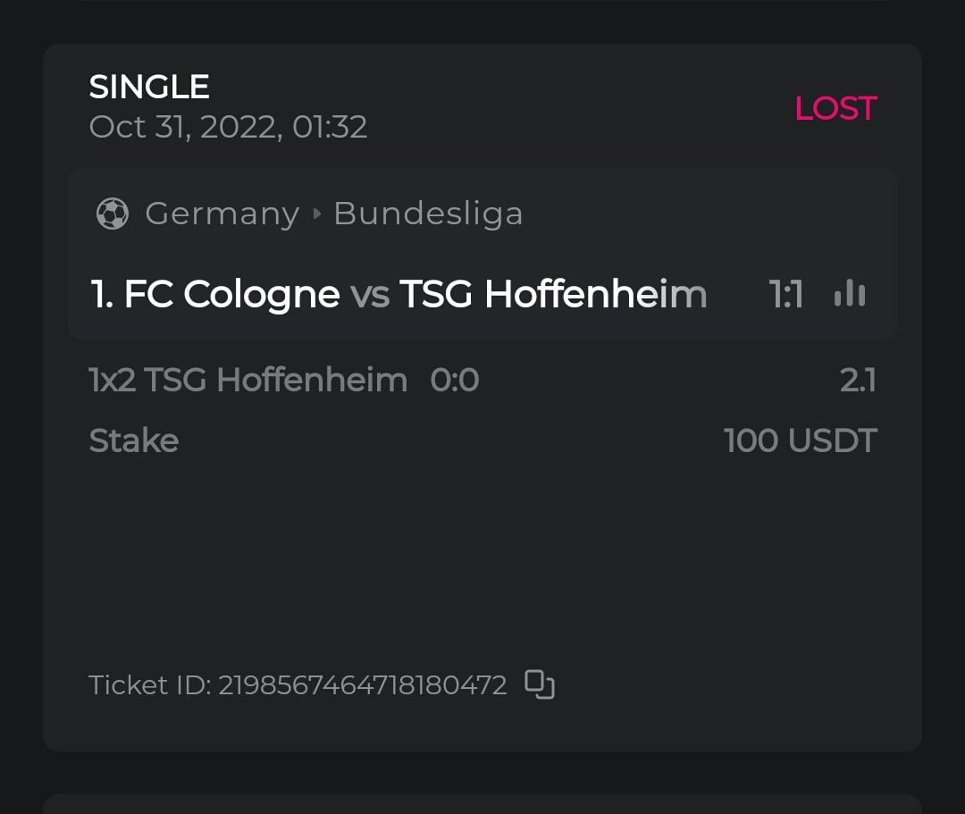The height and width of the screenshot is (814, 965).
Task: Click the 2.1 odds value
Action: click(858, 381)
